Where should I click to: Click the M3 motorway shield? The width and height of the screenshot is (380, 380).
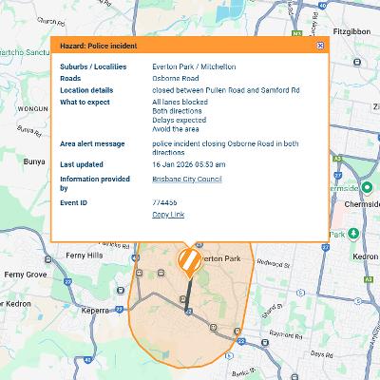(296, 33)
